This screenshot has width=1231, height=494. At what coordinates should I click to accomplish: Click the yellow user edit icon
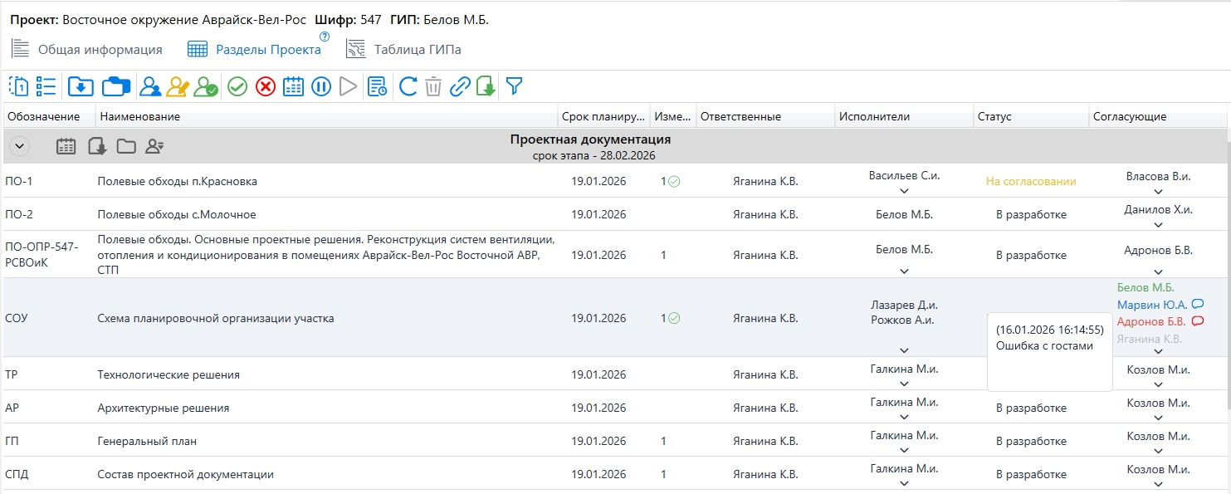pos(178,86)
